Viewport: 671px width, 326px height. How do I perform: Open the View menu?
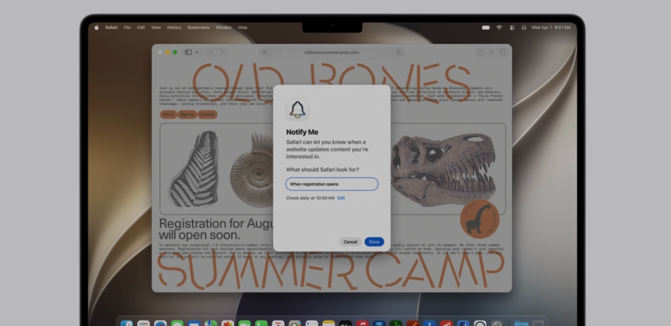point(156,27)
